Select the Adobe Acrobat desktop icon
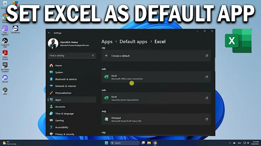This screenshot has width=261, height=146. point(5,55)
